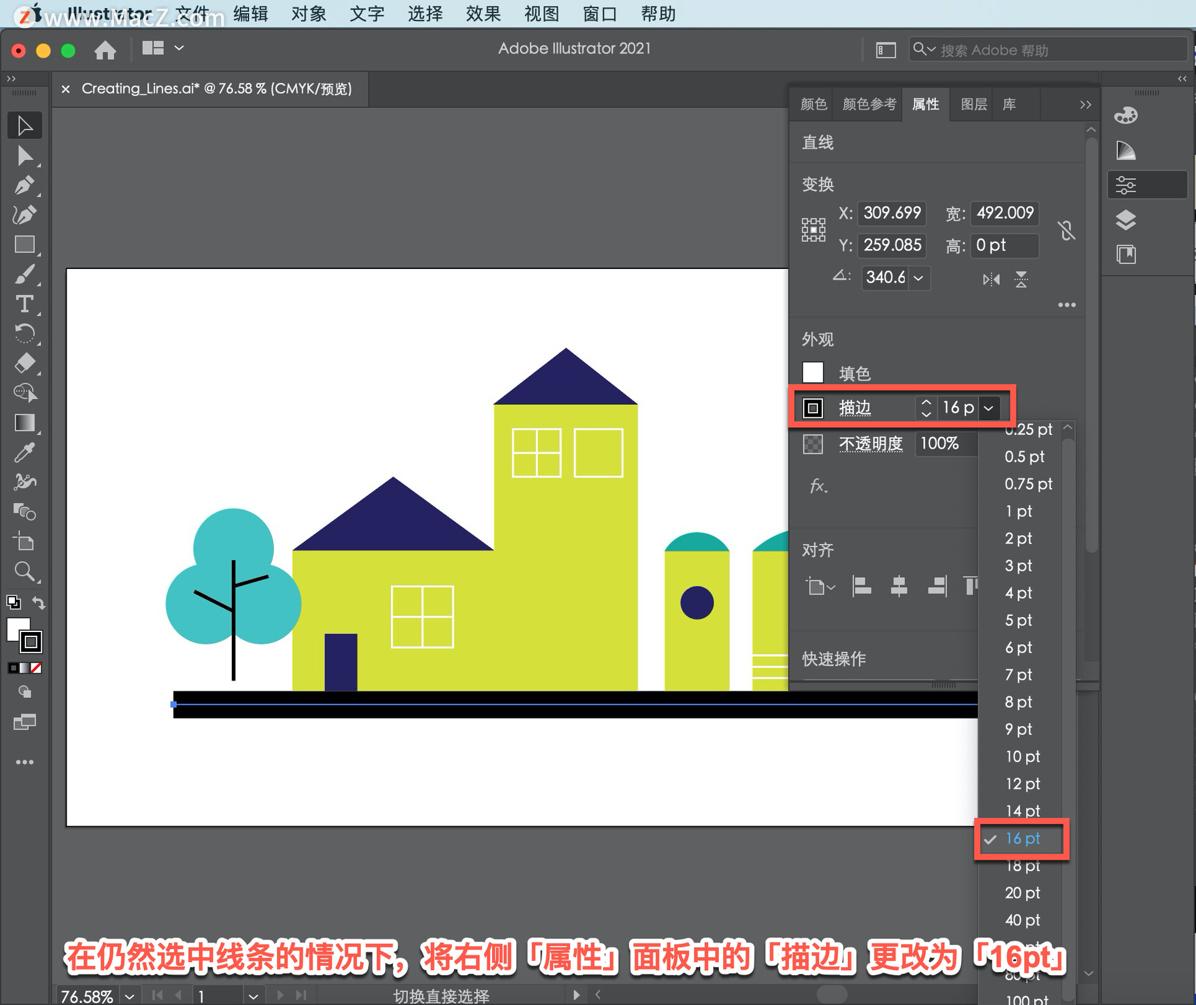Open Align To dropdown

[x=820, y=586]
